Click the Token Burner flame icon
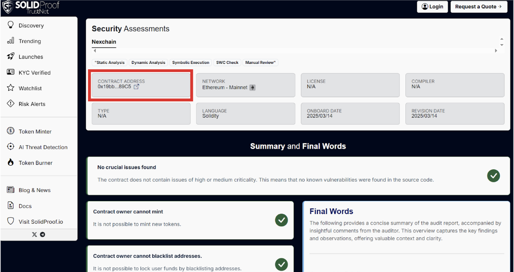The width and height of the screenshot is (514, 272). tap(10, 162)
